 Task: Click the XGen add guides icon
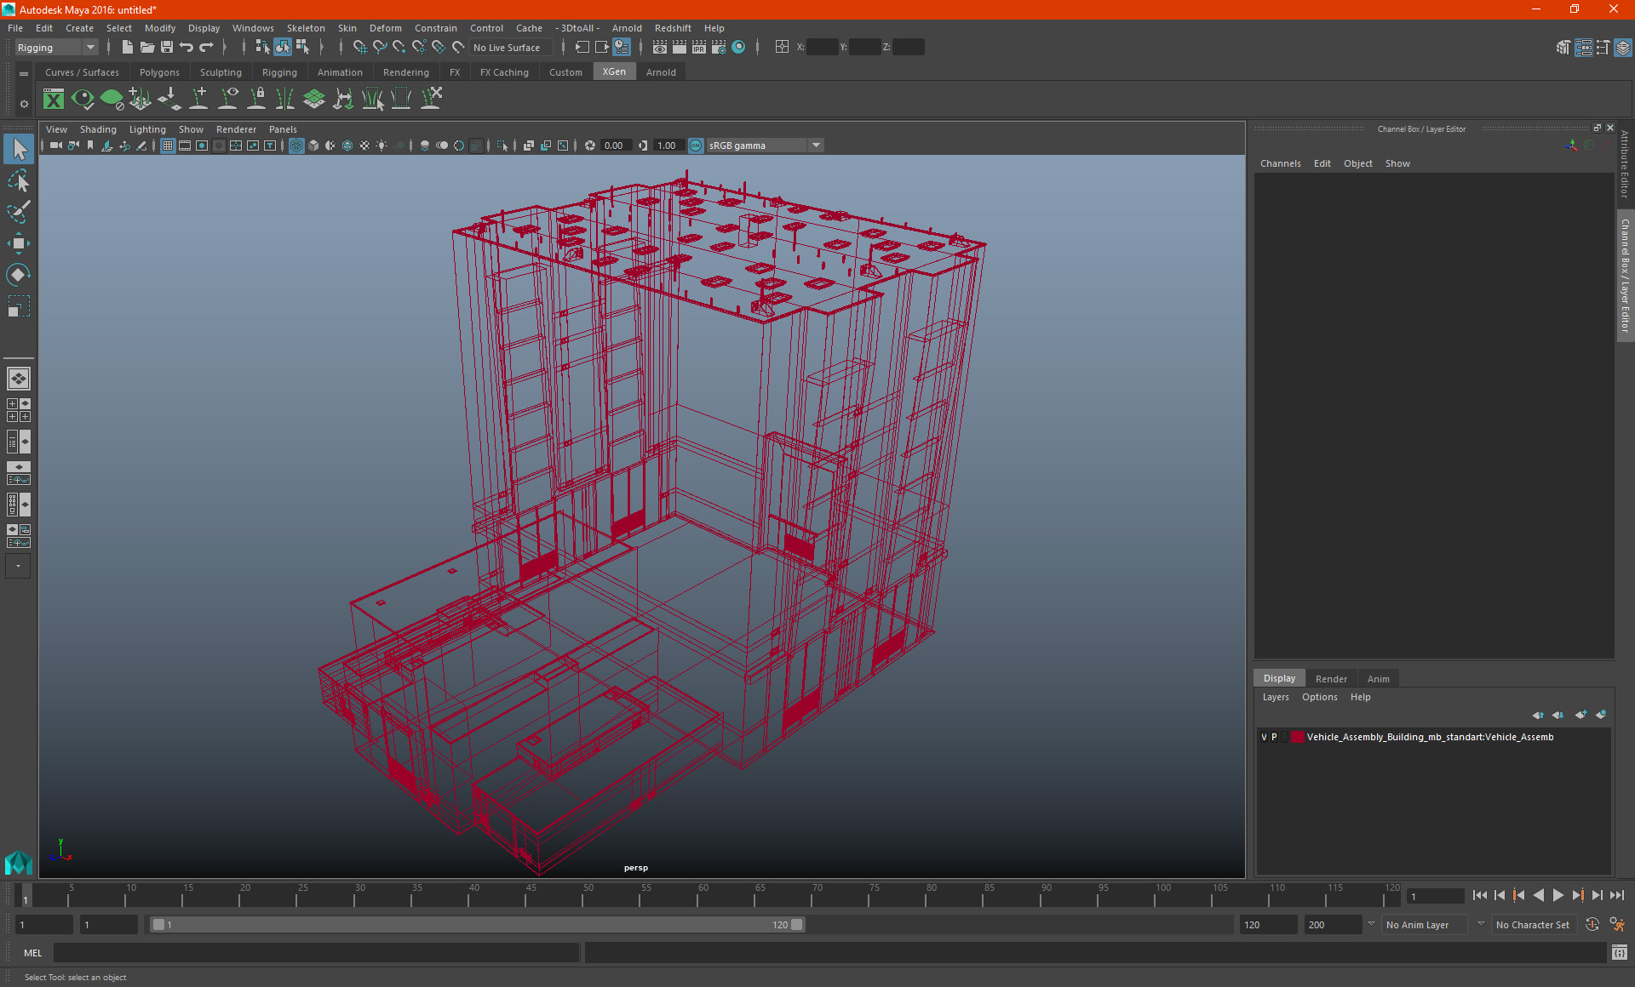coord(198,99)
